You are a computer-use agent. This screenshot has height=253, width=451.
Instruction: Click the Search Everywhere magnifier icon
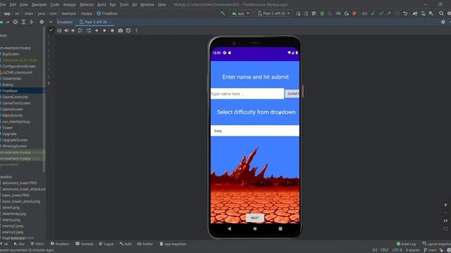(441, 13)
